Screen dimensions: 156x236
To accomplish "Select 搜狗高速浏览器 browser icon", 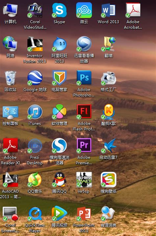I will tap(60, 146).
